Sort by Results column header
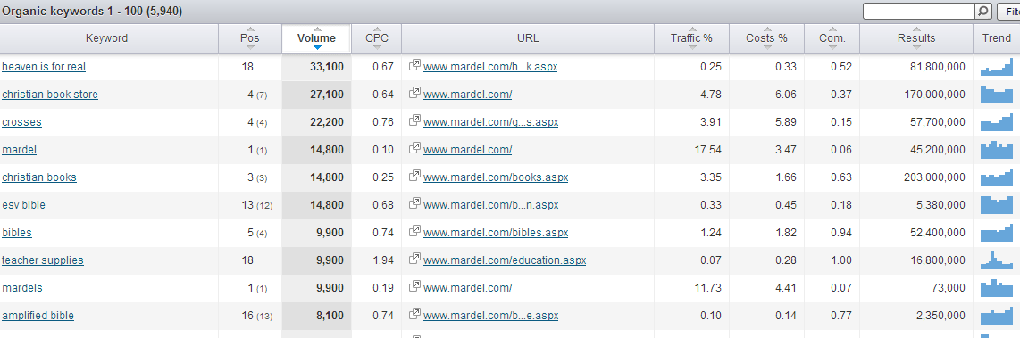This screenshot has height=338, width=1020. click(915, 38)
